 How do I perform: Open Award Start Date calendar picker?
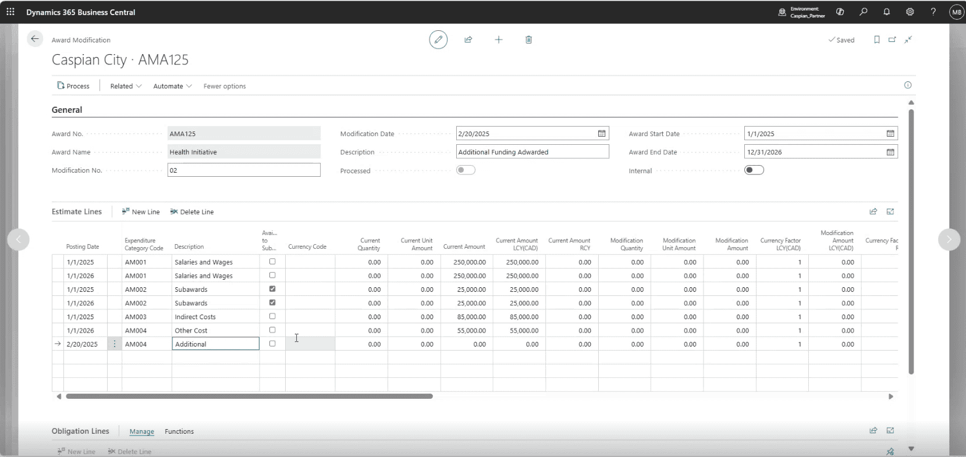[x=890, y=133]
